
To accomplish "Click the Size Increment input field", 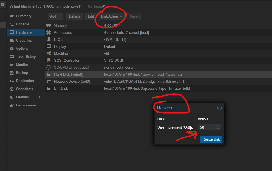I will (206, 127).
